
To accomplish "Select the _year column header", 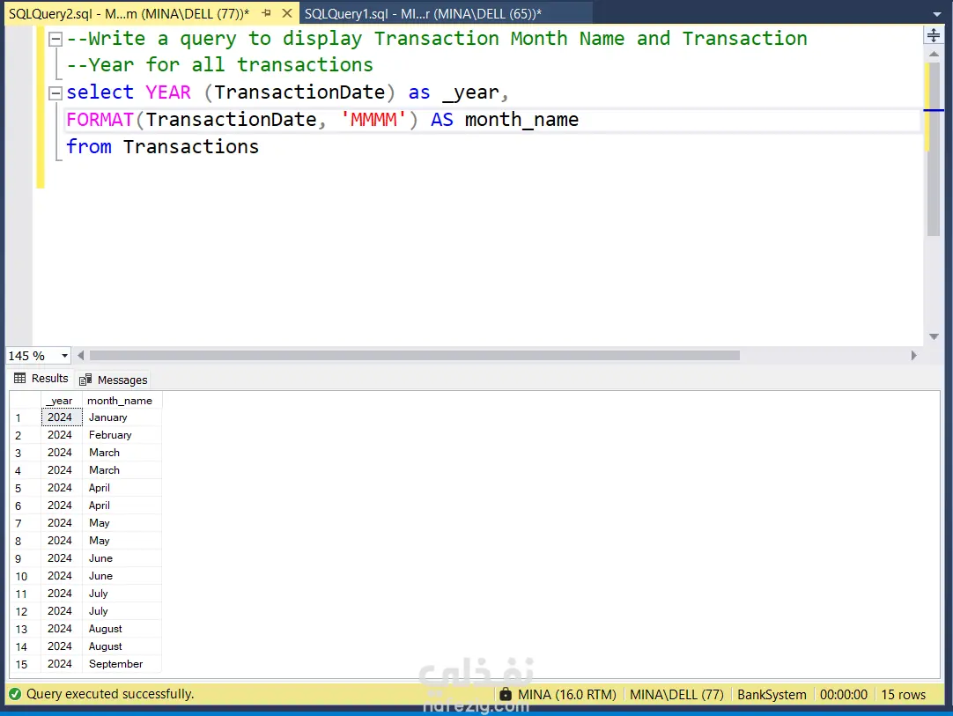I will pos(62,401).
